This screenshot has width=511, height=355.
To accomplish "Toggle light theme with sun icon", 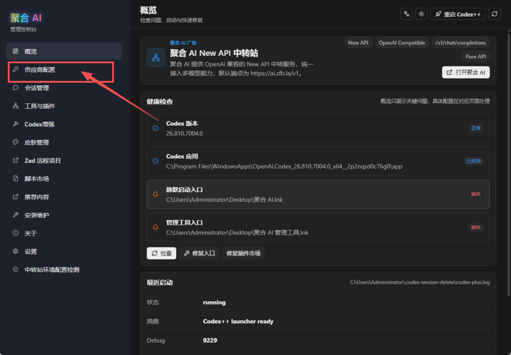I will (421, 14).
